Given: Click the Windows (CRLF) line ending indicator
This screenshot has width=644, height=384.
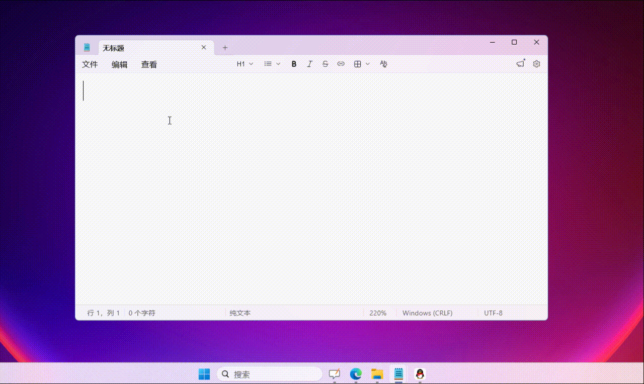Looking at the screenshot, I should (427, 313).
